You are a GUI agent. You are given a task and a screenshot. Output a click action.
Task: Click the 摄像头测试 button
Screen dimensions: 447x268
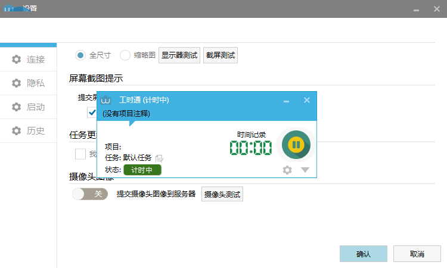tap(222, 194)
